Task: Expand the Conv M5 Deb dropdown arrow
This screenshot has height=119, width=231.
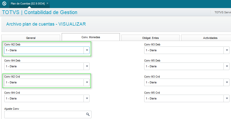Action: click(x=227, y=66)
